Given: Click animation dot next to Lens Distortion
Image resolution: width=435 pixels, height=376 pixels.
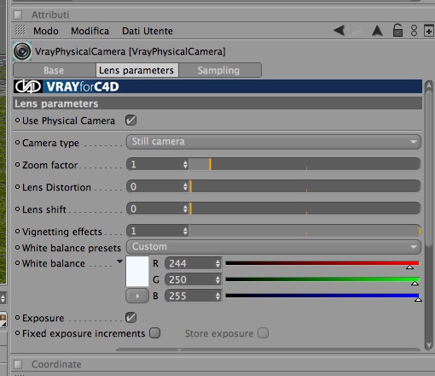Looking at the screenshot, I should (x=17, y=186).
